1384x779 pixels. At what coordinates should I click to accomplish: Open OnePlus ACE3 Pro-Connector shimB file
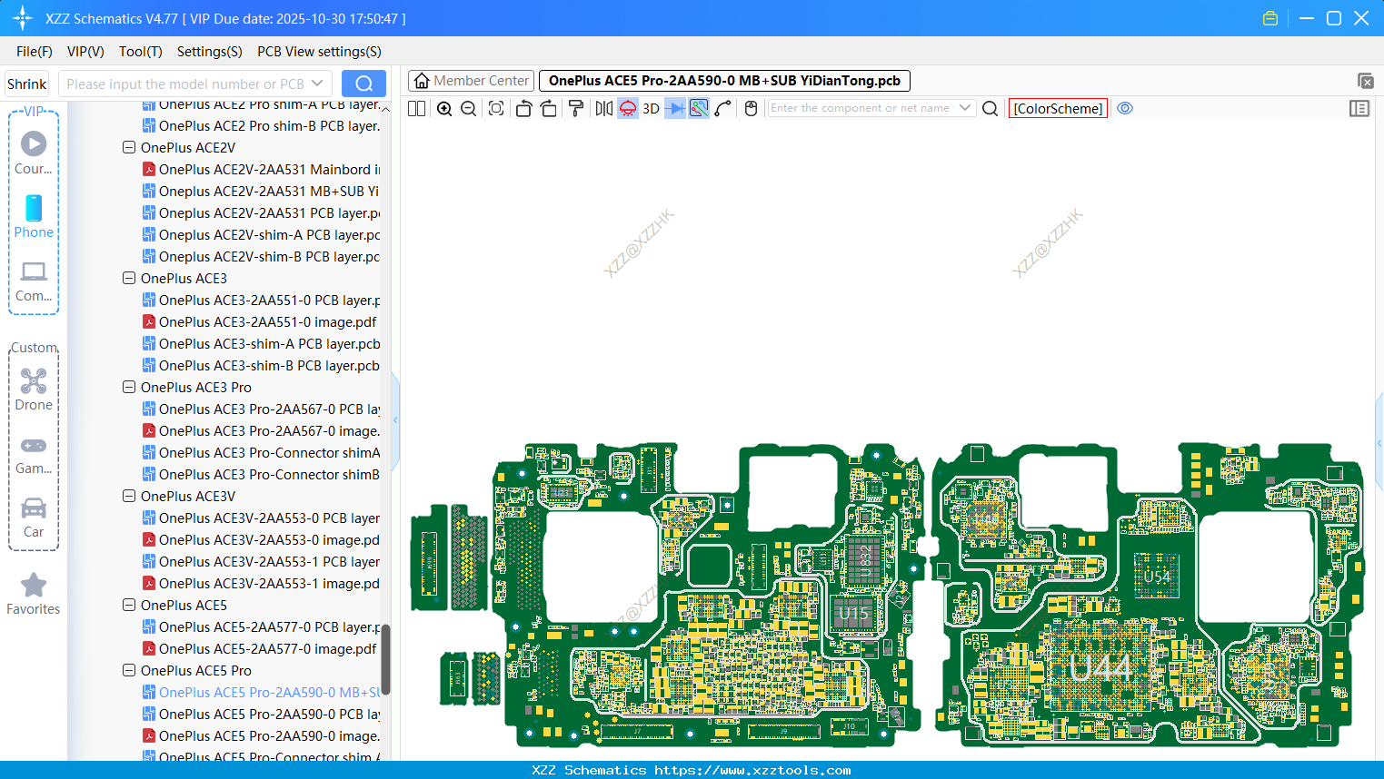pyautogui.click(x=262, y=474)
